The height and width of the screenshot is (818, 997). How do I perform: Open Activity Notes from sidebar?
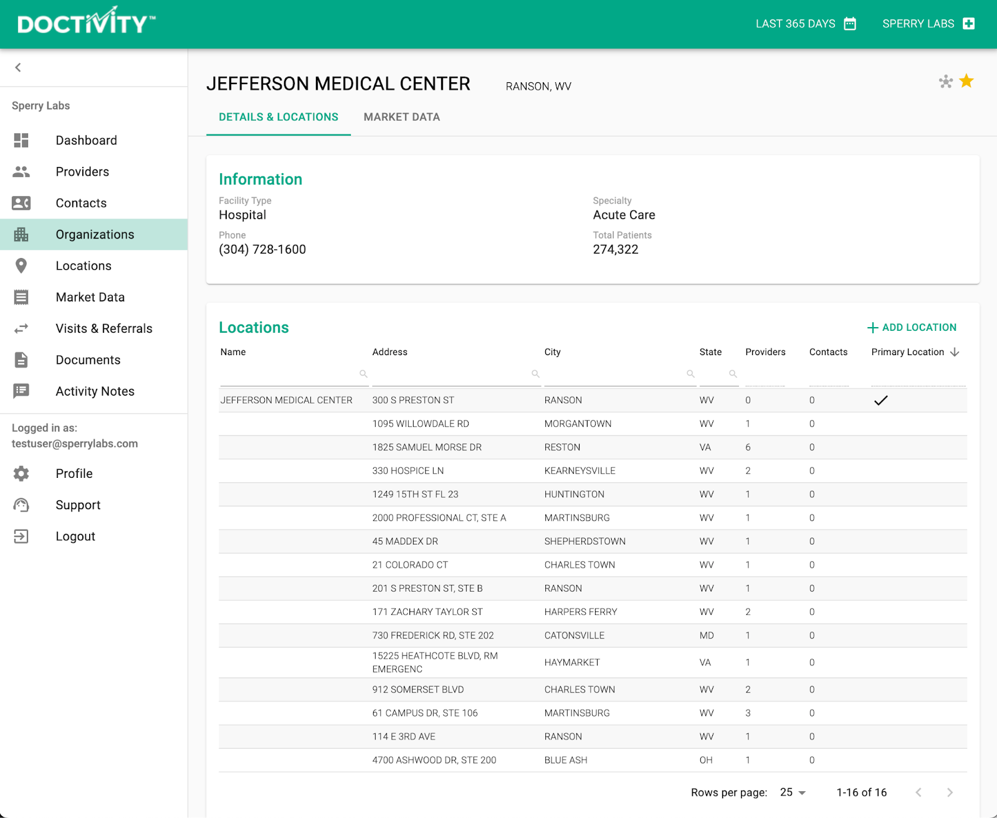(x=93, y=391)
